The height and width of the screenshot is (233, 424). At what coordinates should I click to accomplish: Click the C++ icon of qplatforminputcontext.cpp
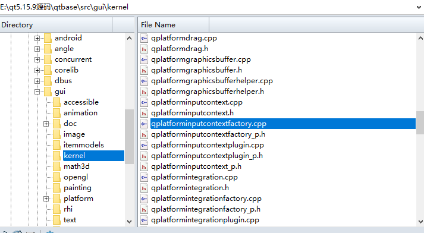[144, 102]
